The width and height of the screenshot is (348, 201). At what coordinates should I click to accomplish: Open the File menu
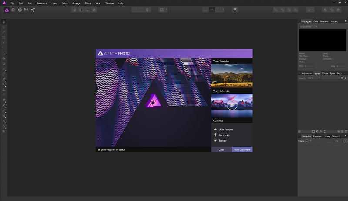[x=13, y=3]
